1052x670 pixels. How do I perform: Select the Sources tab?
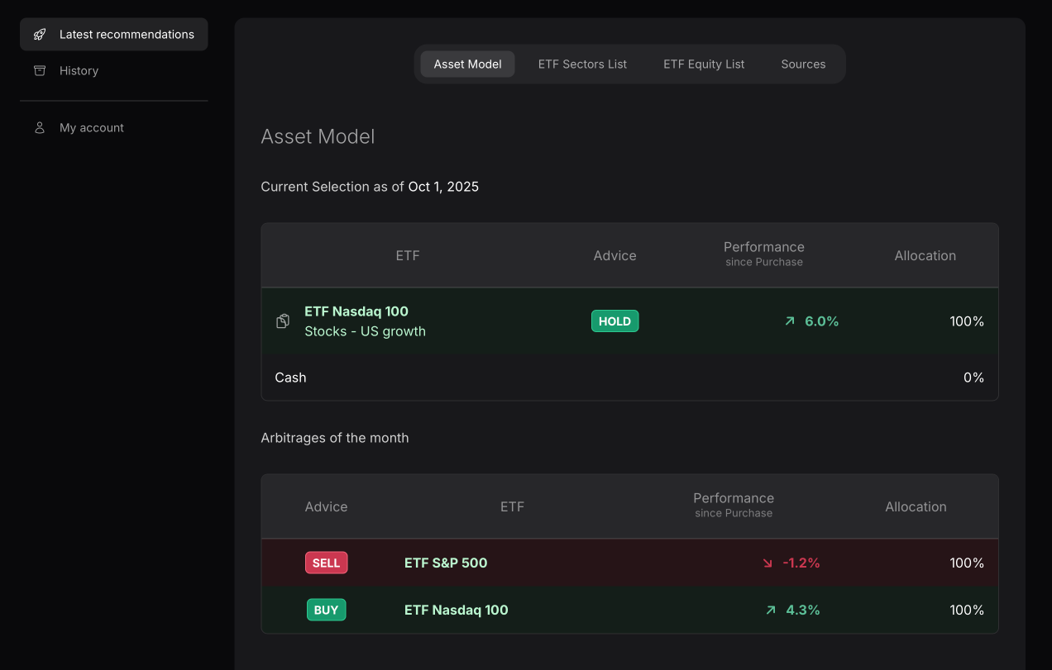point(803,64)
